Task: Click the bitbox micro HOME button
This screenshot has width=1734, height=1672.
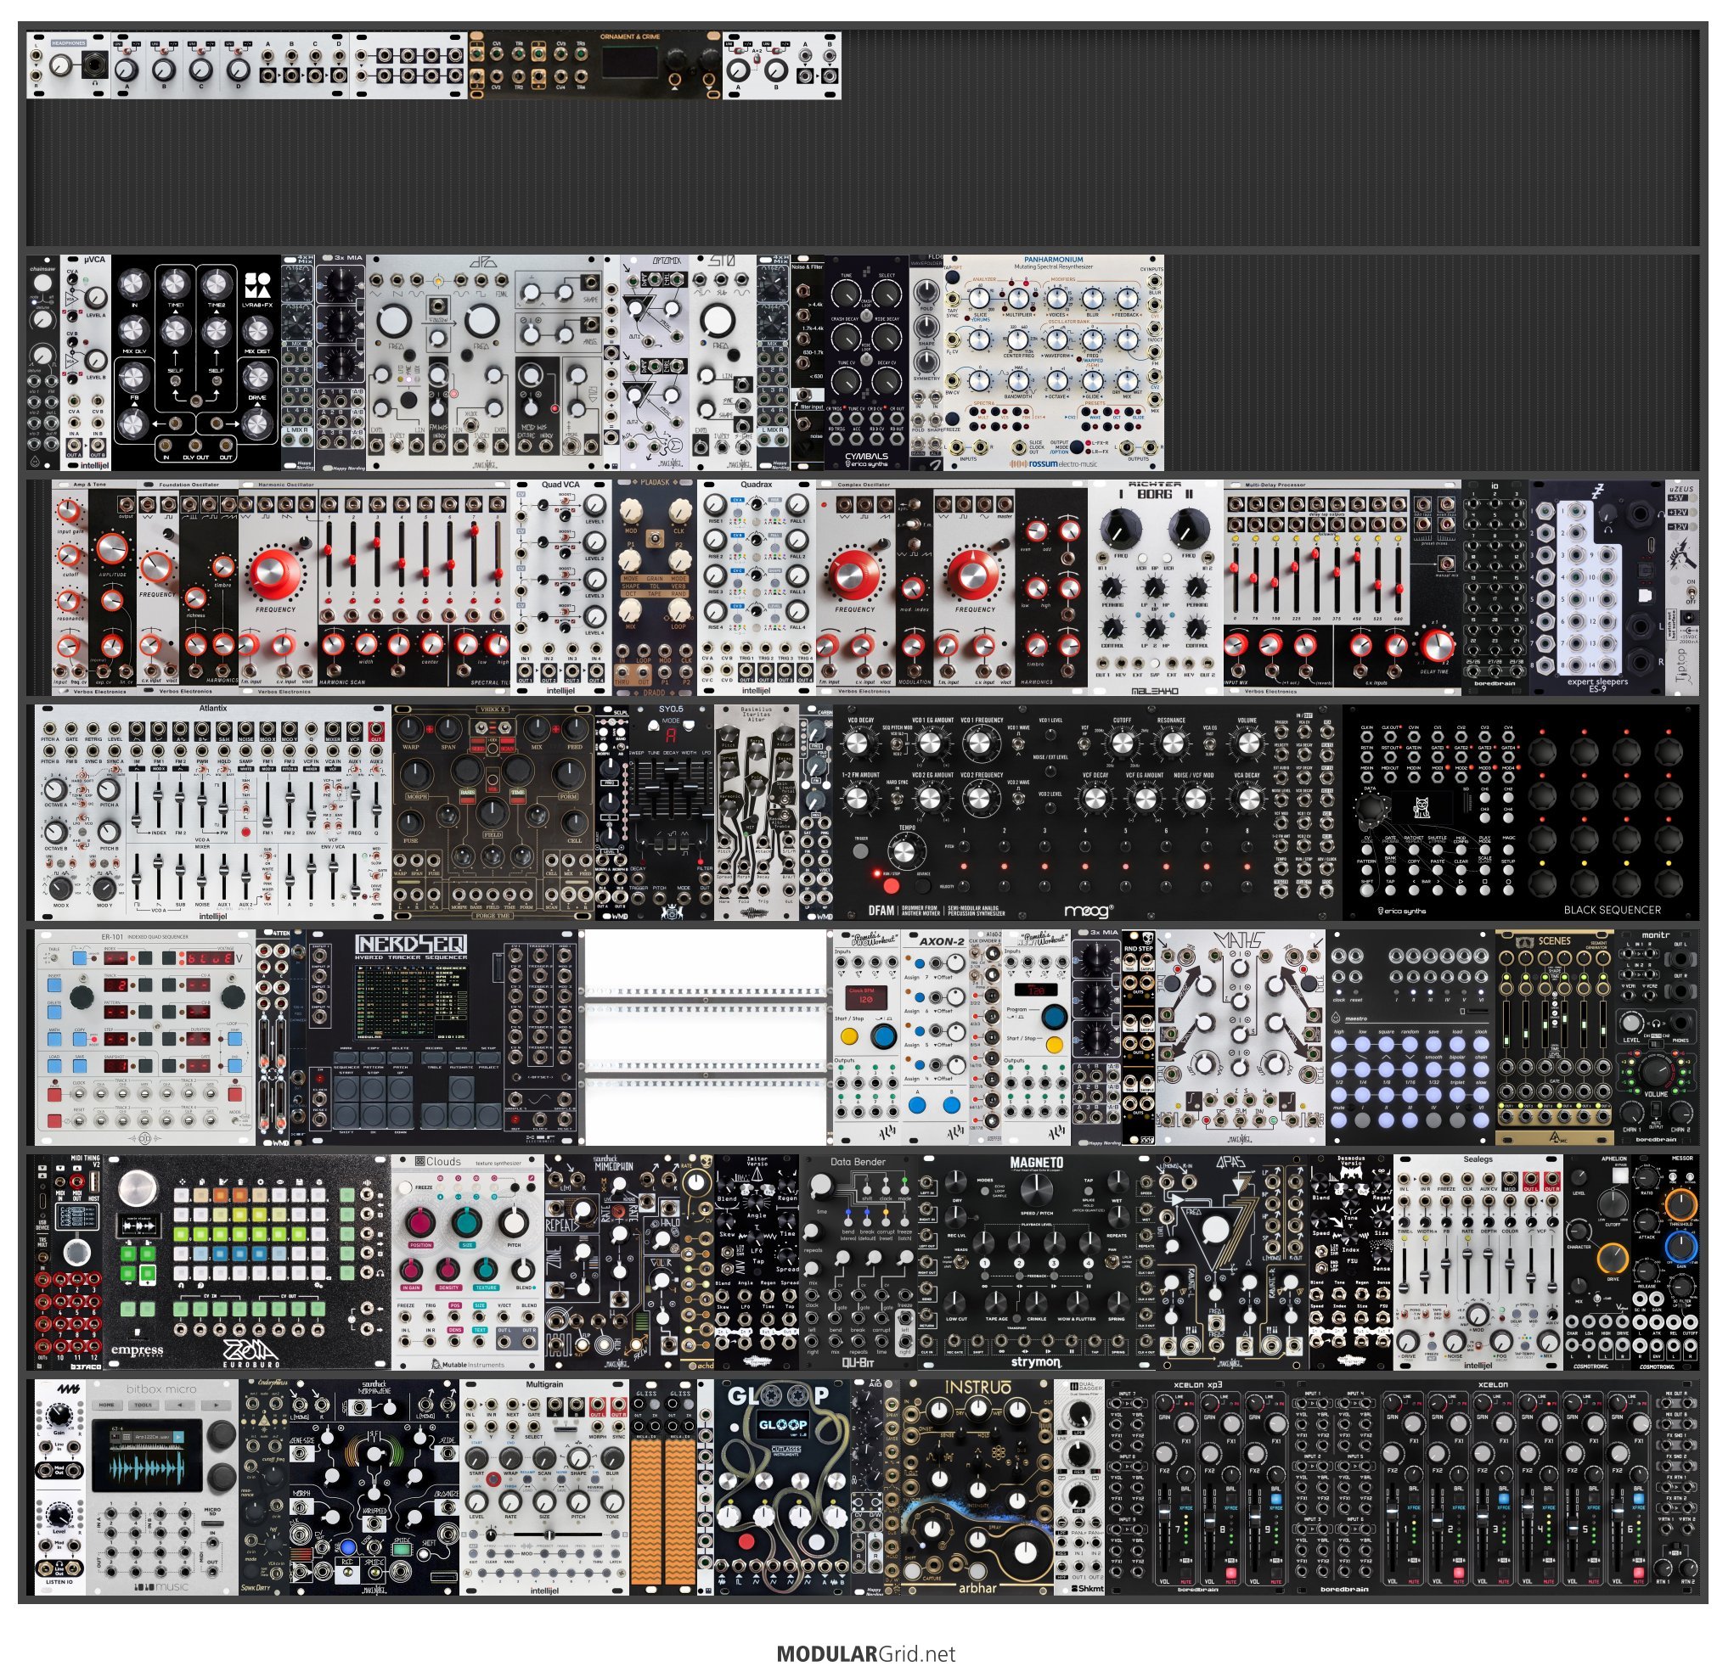Action: (107, 1405)
